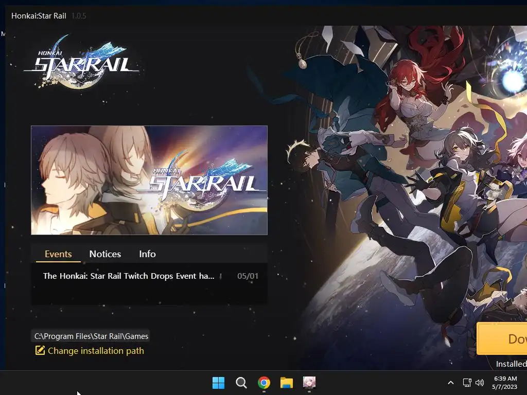
Task: Click the volume speaker icon
Action: 480,383
